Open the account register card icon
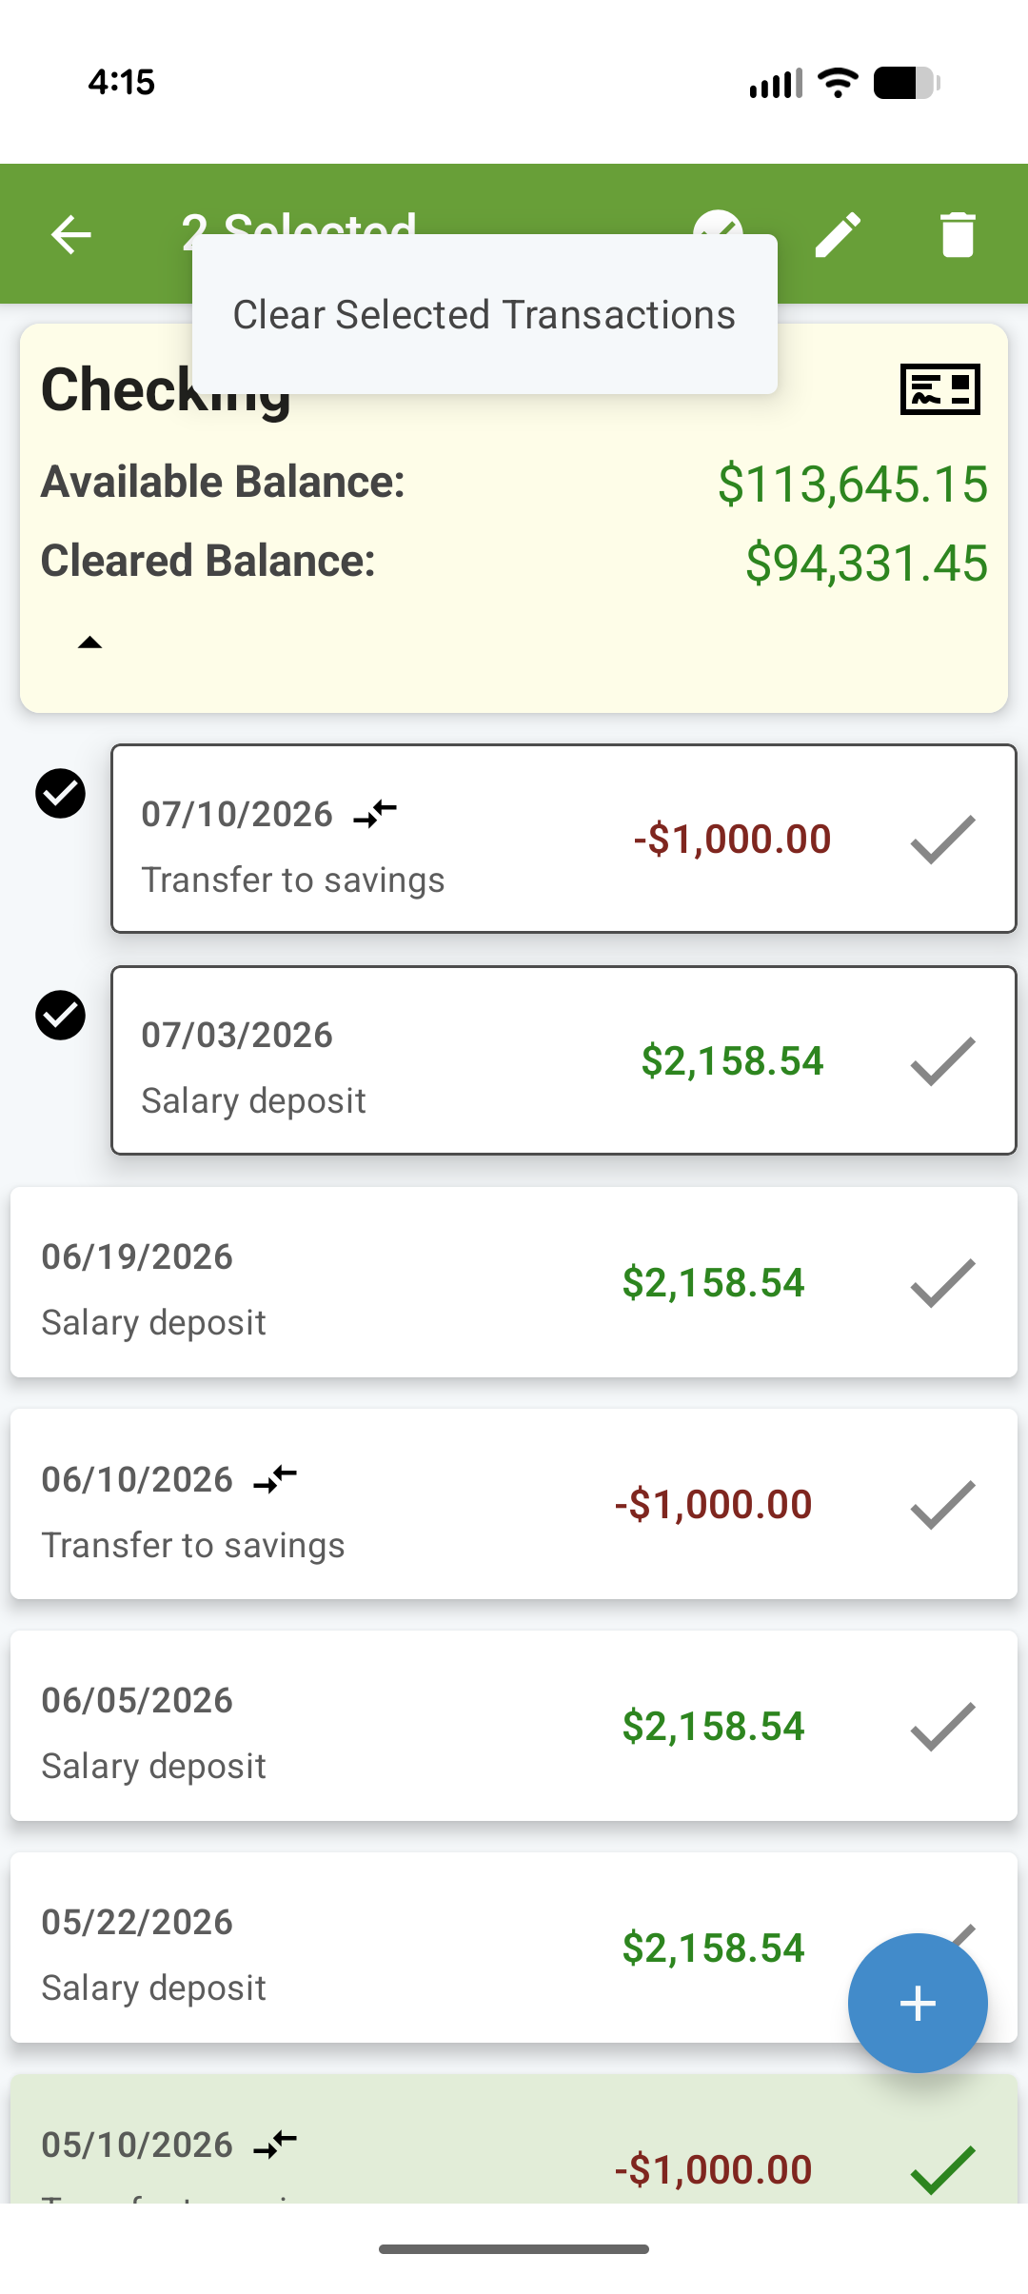Image resolution: width=1028 pixels, height=2294 pixels. 940,389
